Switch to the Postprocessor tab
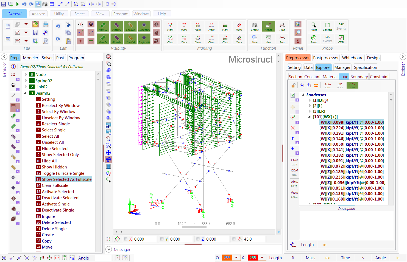407x262 pixels. click(x=326, y=58)
